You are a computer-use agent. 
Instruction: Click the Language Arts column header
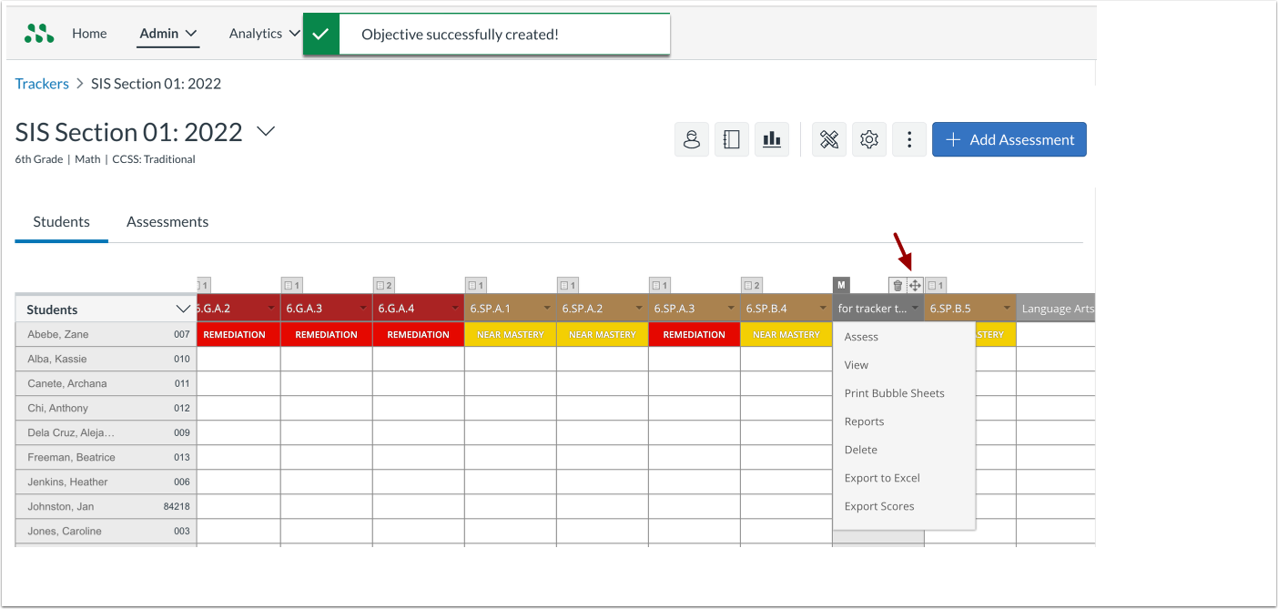[1056, 309]
